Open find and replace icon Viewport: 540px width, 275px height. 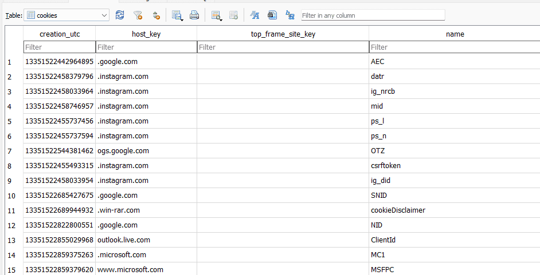(290, 15)
